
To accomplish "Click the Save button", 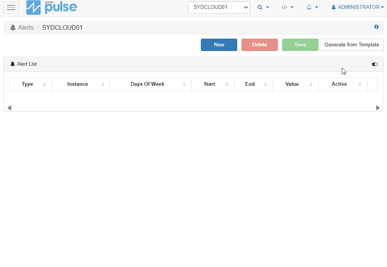I will point(300,44).
